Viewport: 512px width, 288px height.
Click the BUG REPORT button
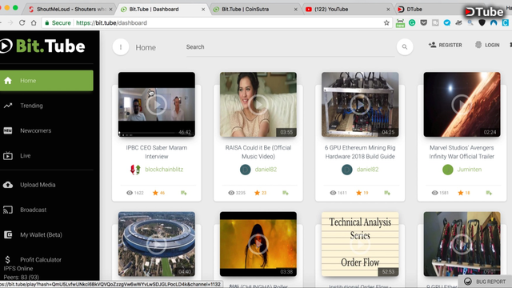(x=485, y=282)
